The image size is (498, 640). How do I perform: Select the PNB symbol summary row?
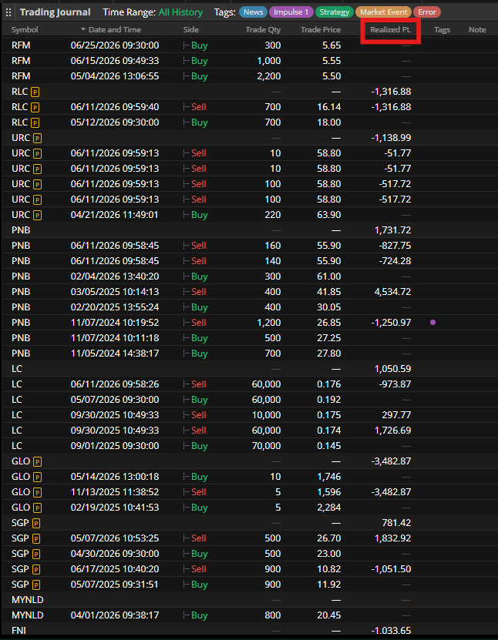coord(249,230)
